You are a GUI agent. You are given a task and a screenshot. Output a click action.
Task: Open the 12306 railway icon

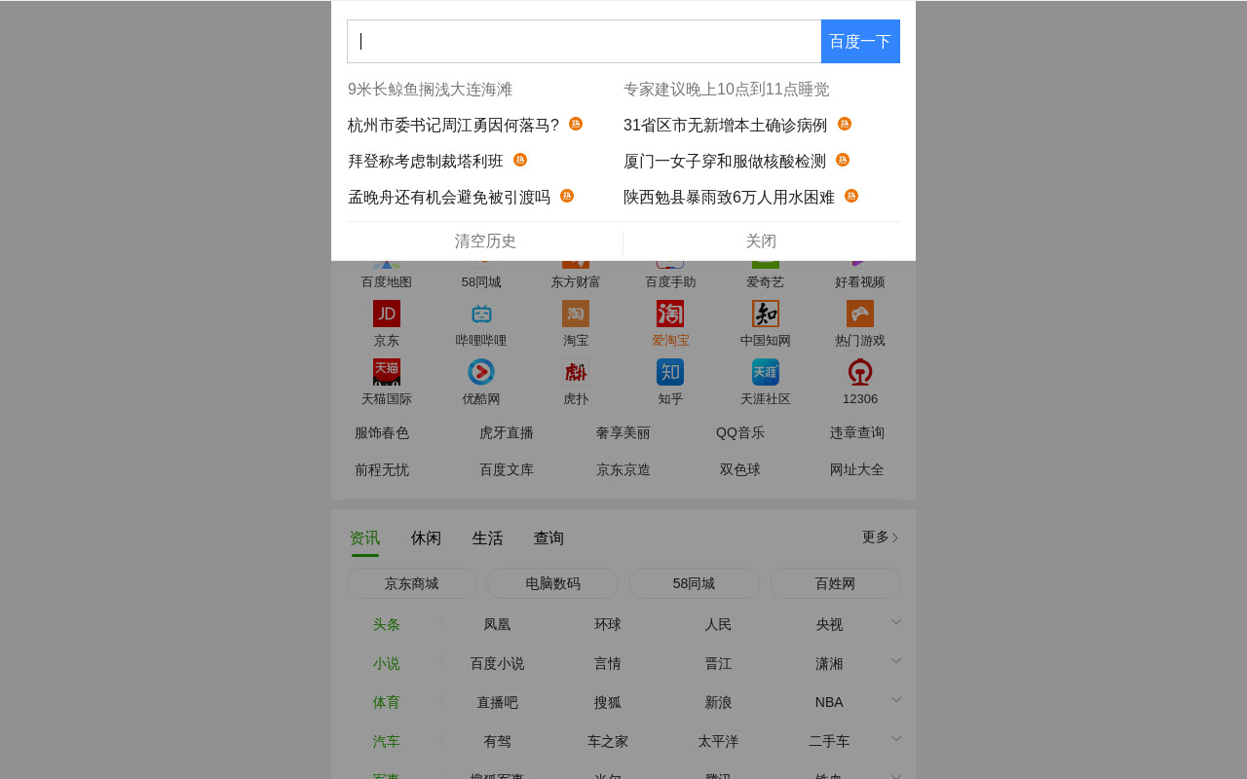[x=860, y=372]
